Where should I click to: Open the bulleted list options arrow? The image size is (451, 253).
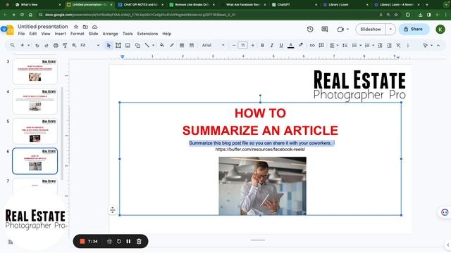point(360,45)
